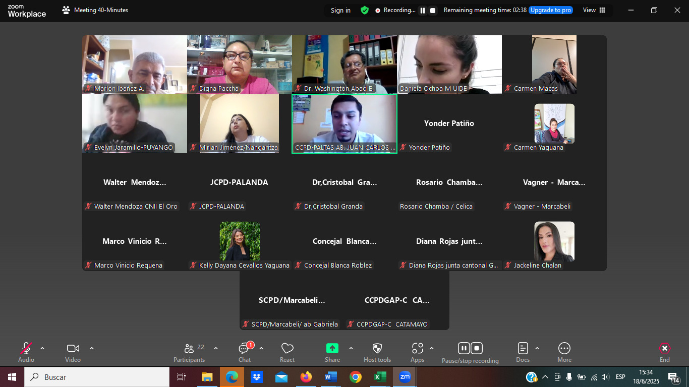Open the View layout menu
689x387 pixels.
[594, 10]
